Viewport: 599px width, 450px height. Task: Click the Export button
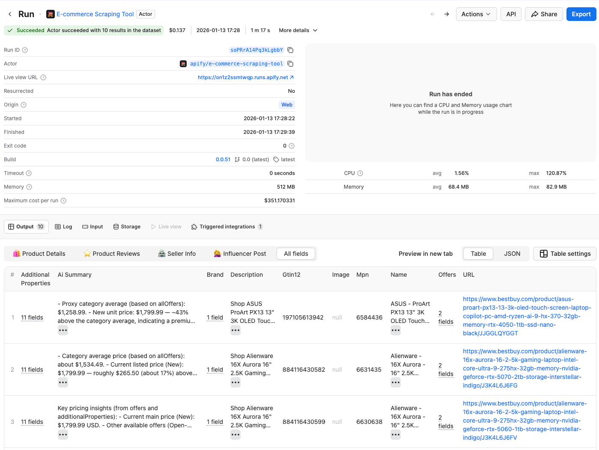pyautogui.click(x=581, y=14)
